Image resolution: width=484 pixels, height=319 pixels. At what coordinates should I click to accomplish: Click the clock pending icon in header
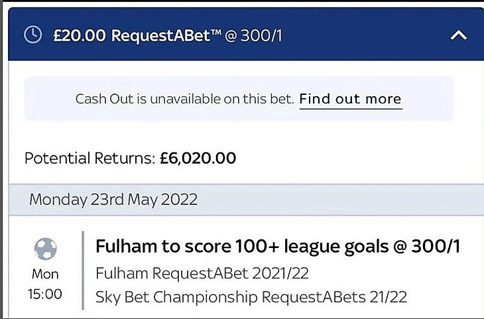point(32,34)
